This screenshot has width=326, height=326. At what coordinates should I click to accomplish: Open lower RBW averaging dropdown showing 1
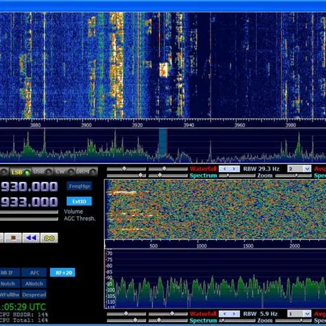(x=299, y=314)
